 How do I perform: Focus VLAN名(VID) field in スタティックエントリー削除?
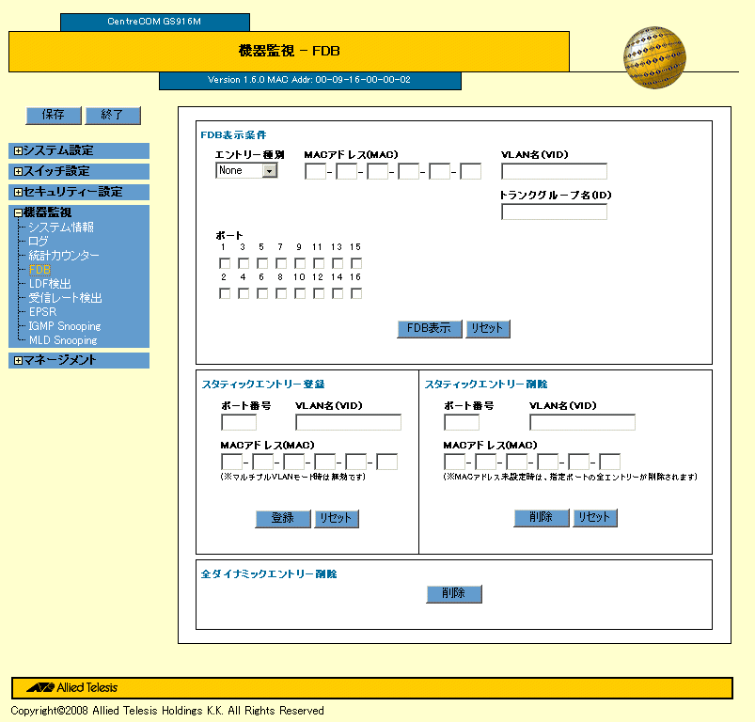pyautogui.click(x=582, y=422)
